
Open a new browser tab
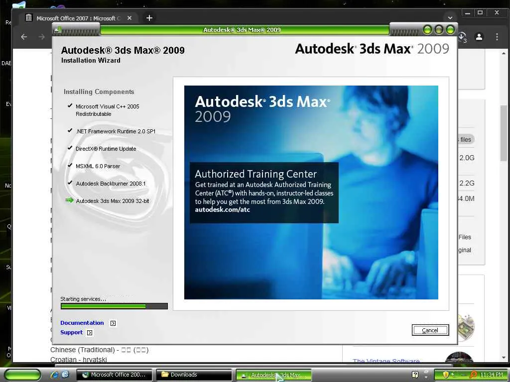tap(149, 18)
